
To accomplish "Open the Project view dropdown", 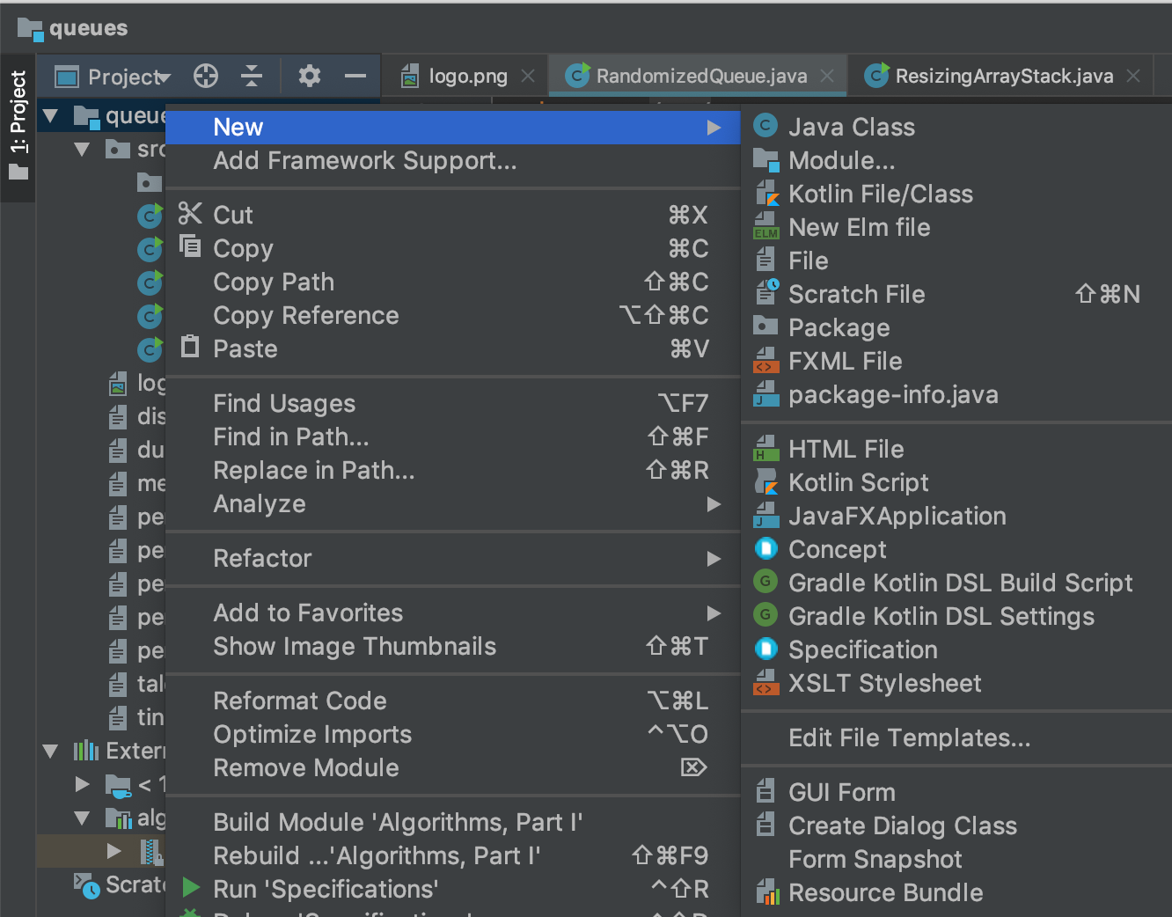I will pos(113,77).
